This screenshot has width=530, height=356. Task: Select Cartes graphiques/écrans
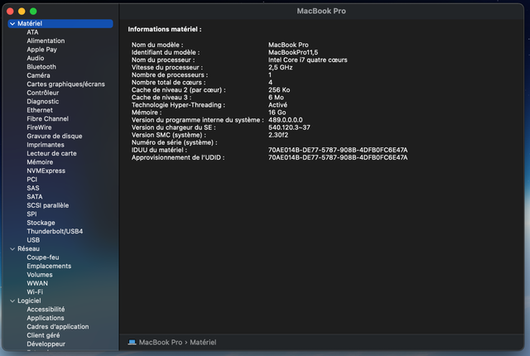pyautogui.click(x=66, y=84)
